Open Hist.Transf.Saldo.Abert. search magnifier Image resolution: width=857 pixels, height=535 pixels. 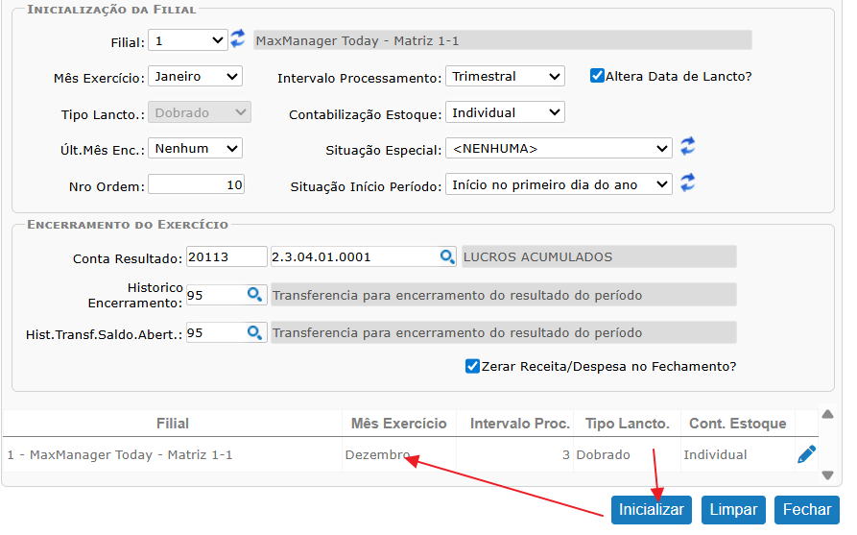click(x=254, y=332)
